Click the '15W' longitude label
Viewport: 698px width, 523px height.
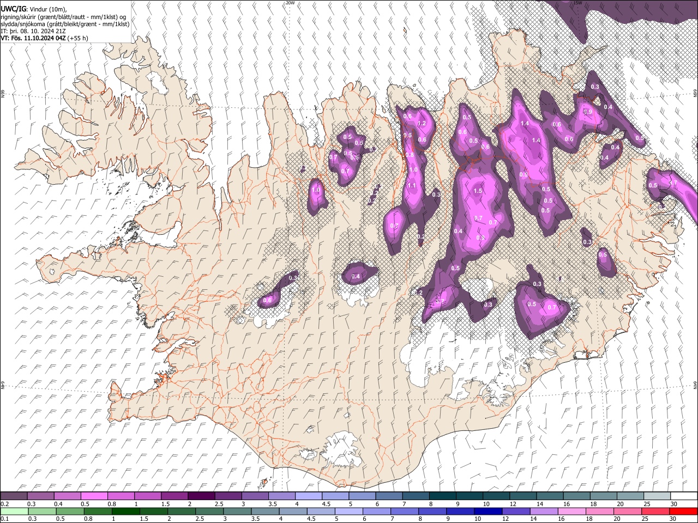click(577, 3)
